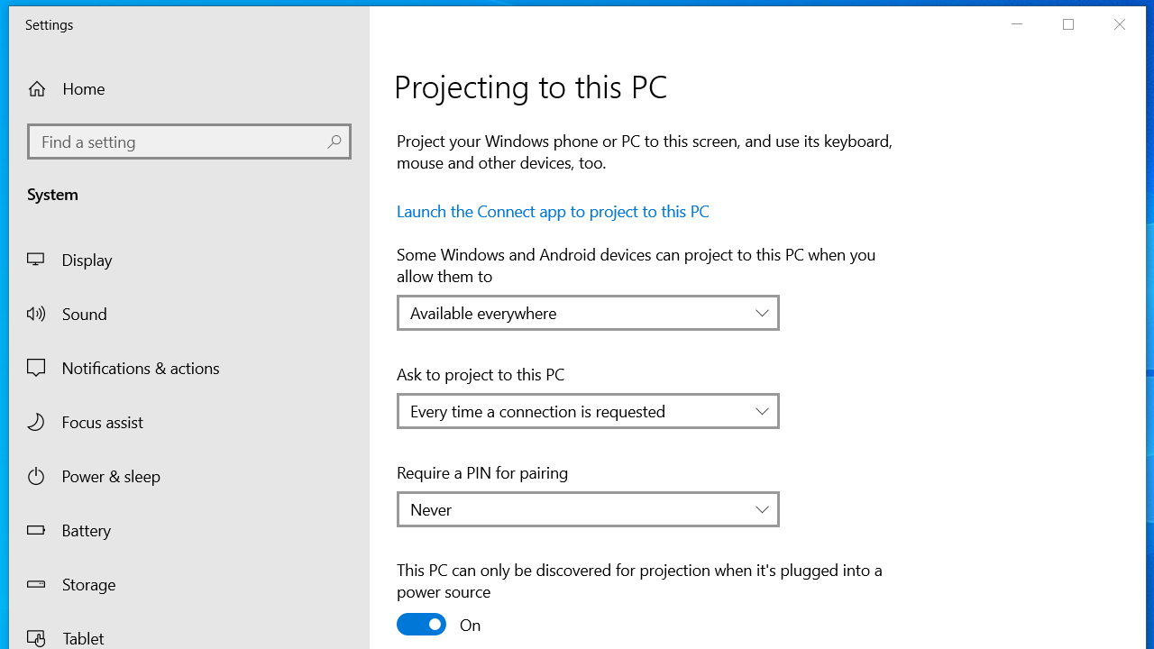
Task: Open the 'Available everywhere' dropdown
Action: (588, 313)
